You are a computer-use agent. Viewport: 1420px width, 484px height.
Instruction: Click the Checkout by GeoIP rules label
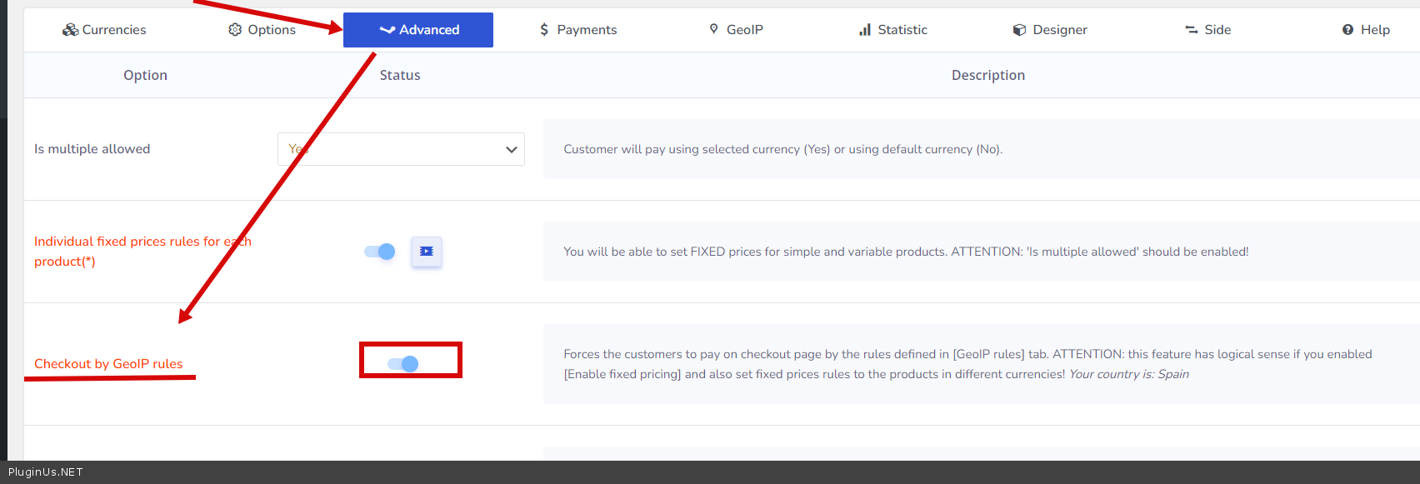[108, 364]
